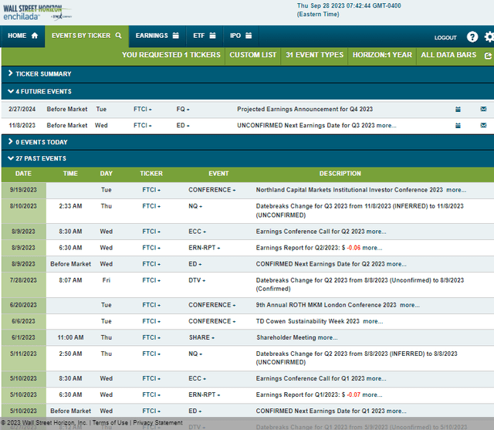Screen dimensions: 494x430
Task: Open the IPO tab
Action: point(241,36)
